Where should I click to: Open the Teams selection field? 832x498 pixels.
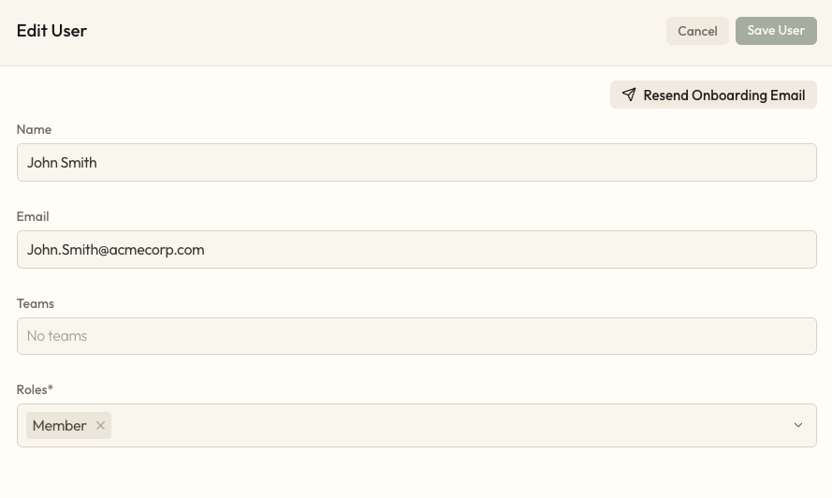(x=416, y=336)
